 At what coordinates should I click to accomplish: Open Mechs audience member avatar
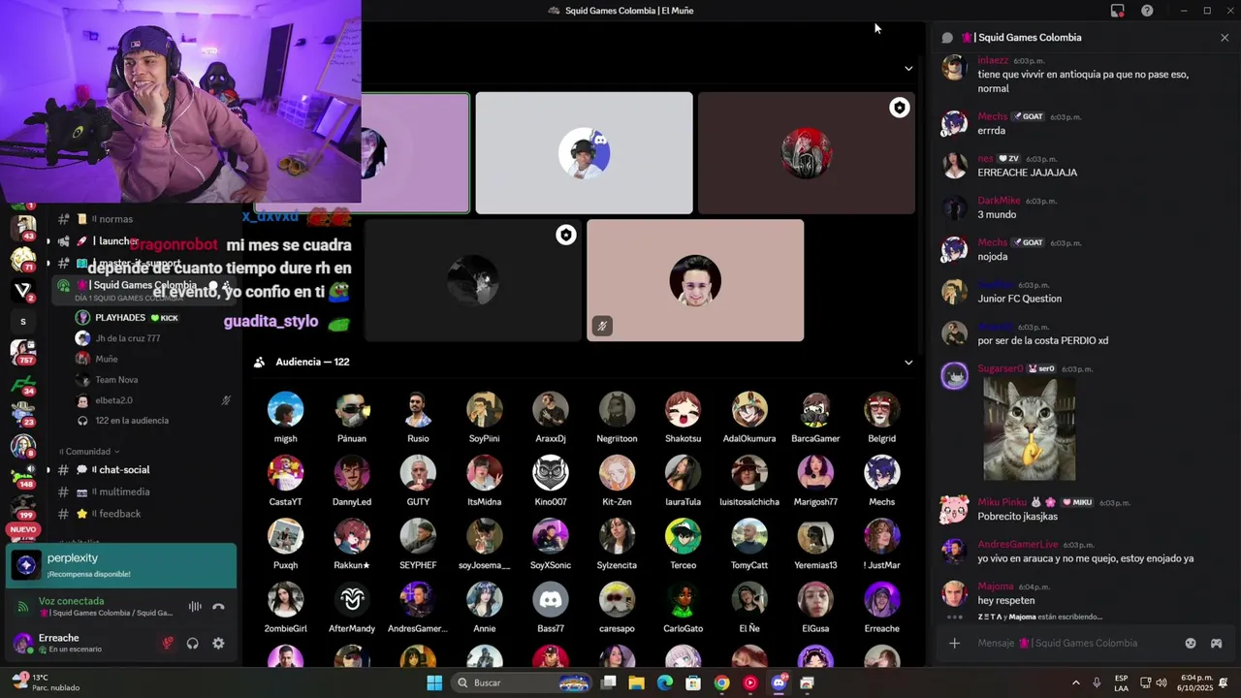(881, 473)
